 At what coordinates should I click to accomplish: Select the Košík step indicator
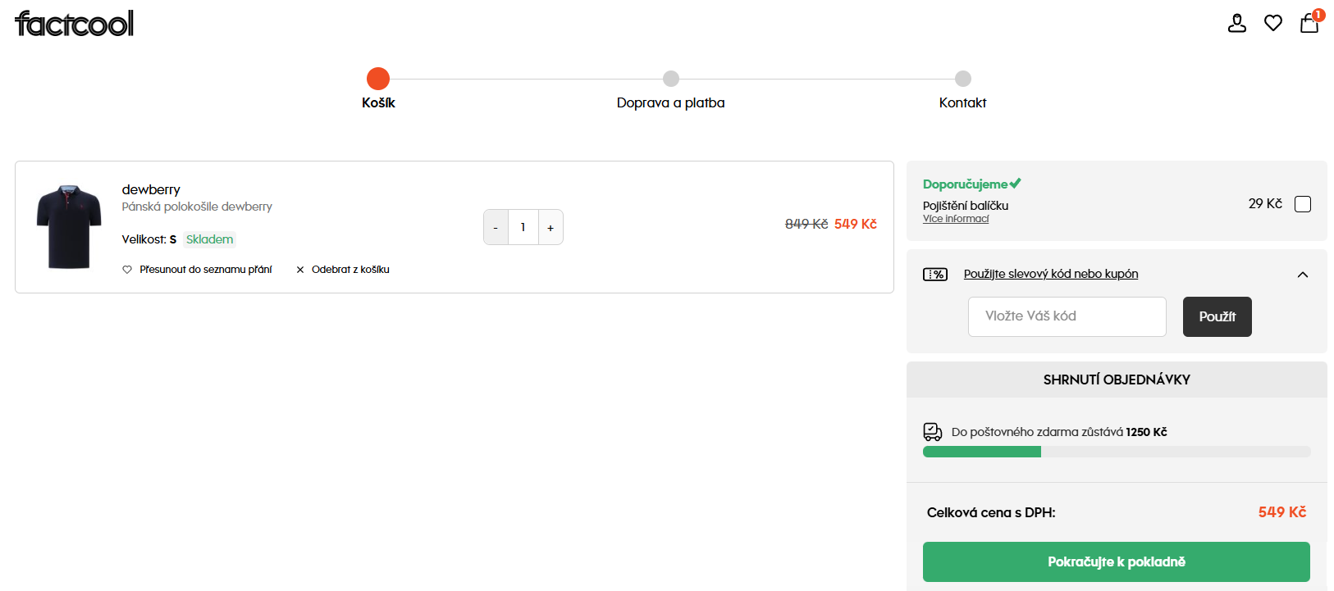[x=378, y=80]
